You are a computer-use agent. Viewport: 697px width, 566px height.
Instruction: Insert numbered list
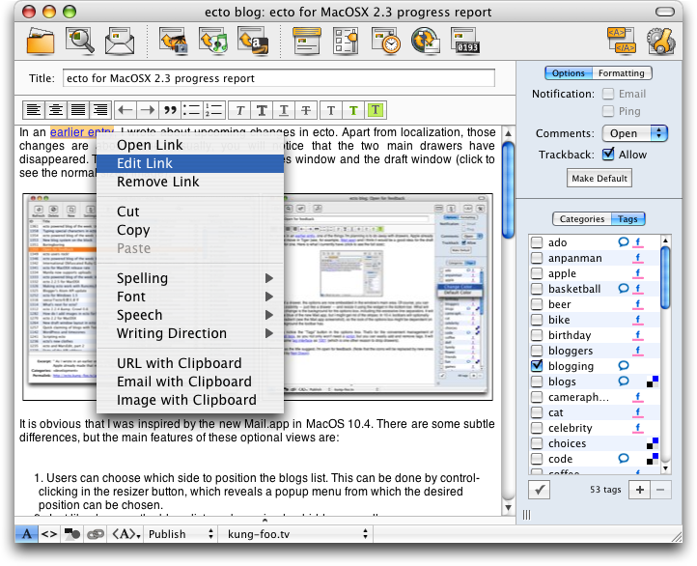tap(214, 110)
